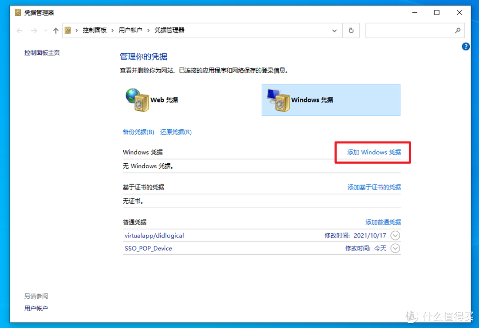Click the monitor safe Windows credential icon

pyautogui.click(x=278, y=100)
